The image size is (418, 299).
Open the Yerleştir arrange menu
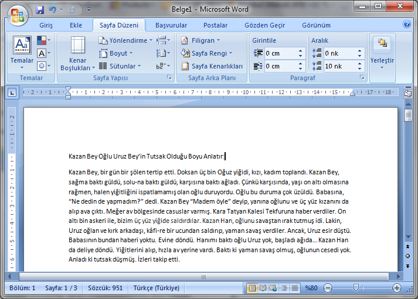pos(382,52)
